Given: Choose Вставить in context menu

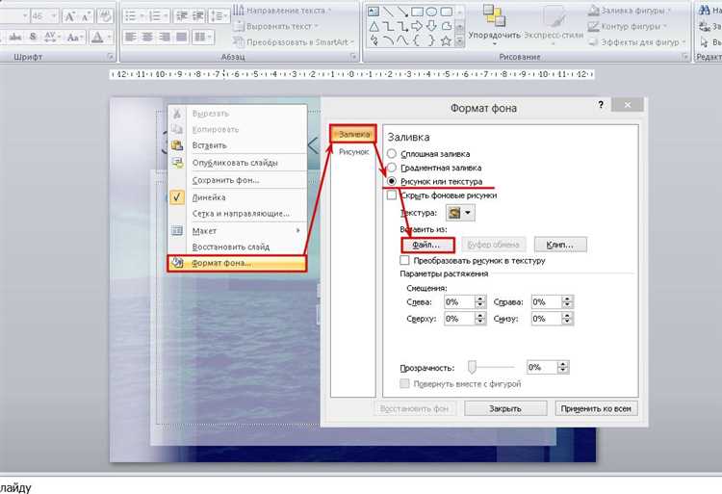Looking at the screenshot, I should point(237,145).
